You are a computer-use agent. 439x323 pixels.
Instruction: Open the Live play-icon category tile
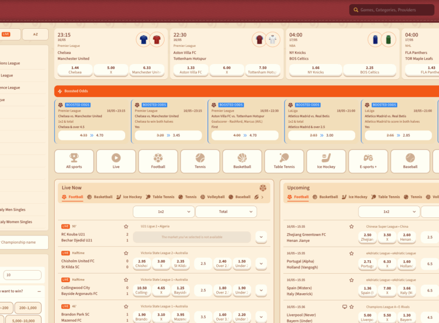116,161
